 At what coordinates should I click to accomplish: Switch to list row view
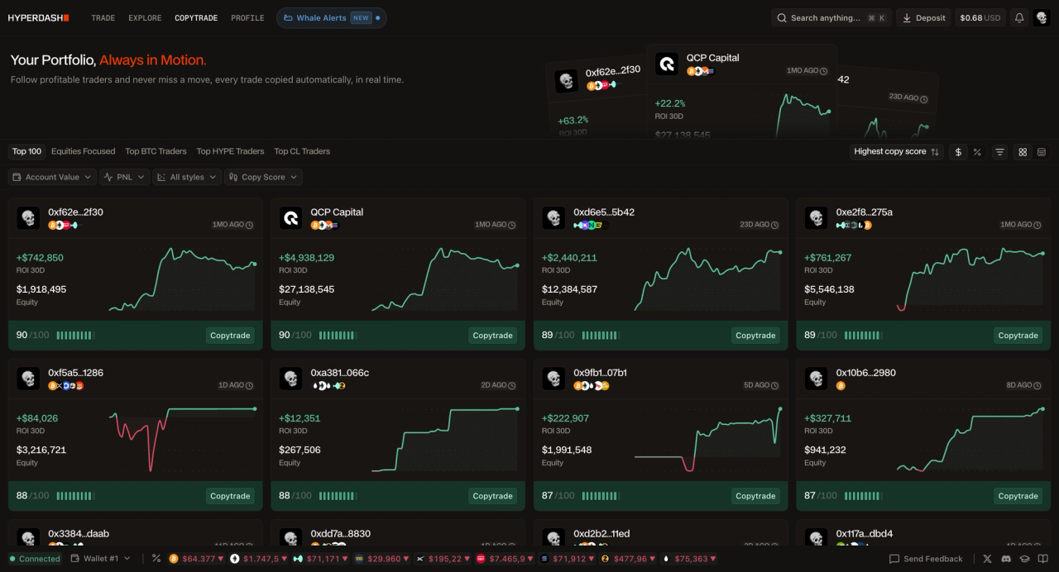1041,152
